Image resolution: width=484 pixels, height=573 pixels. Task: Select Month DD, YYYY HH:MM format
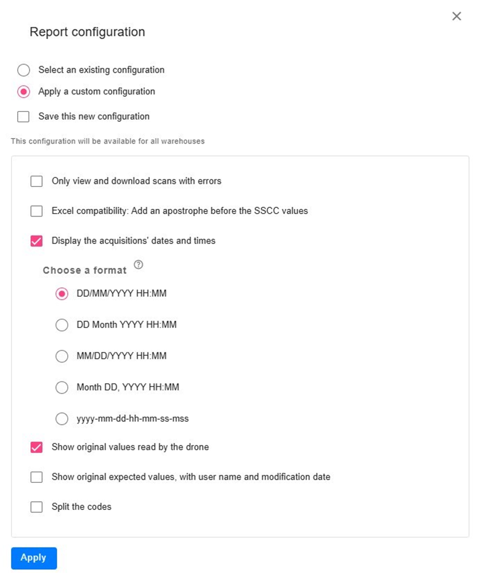pos(62,388)
